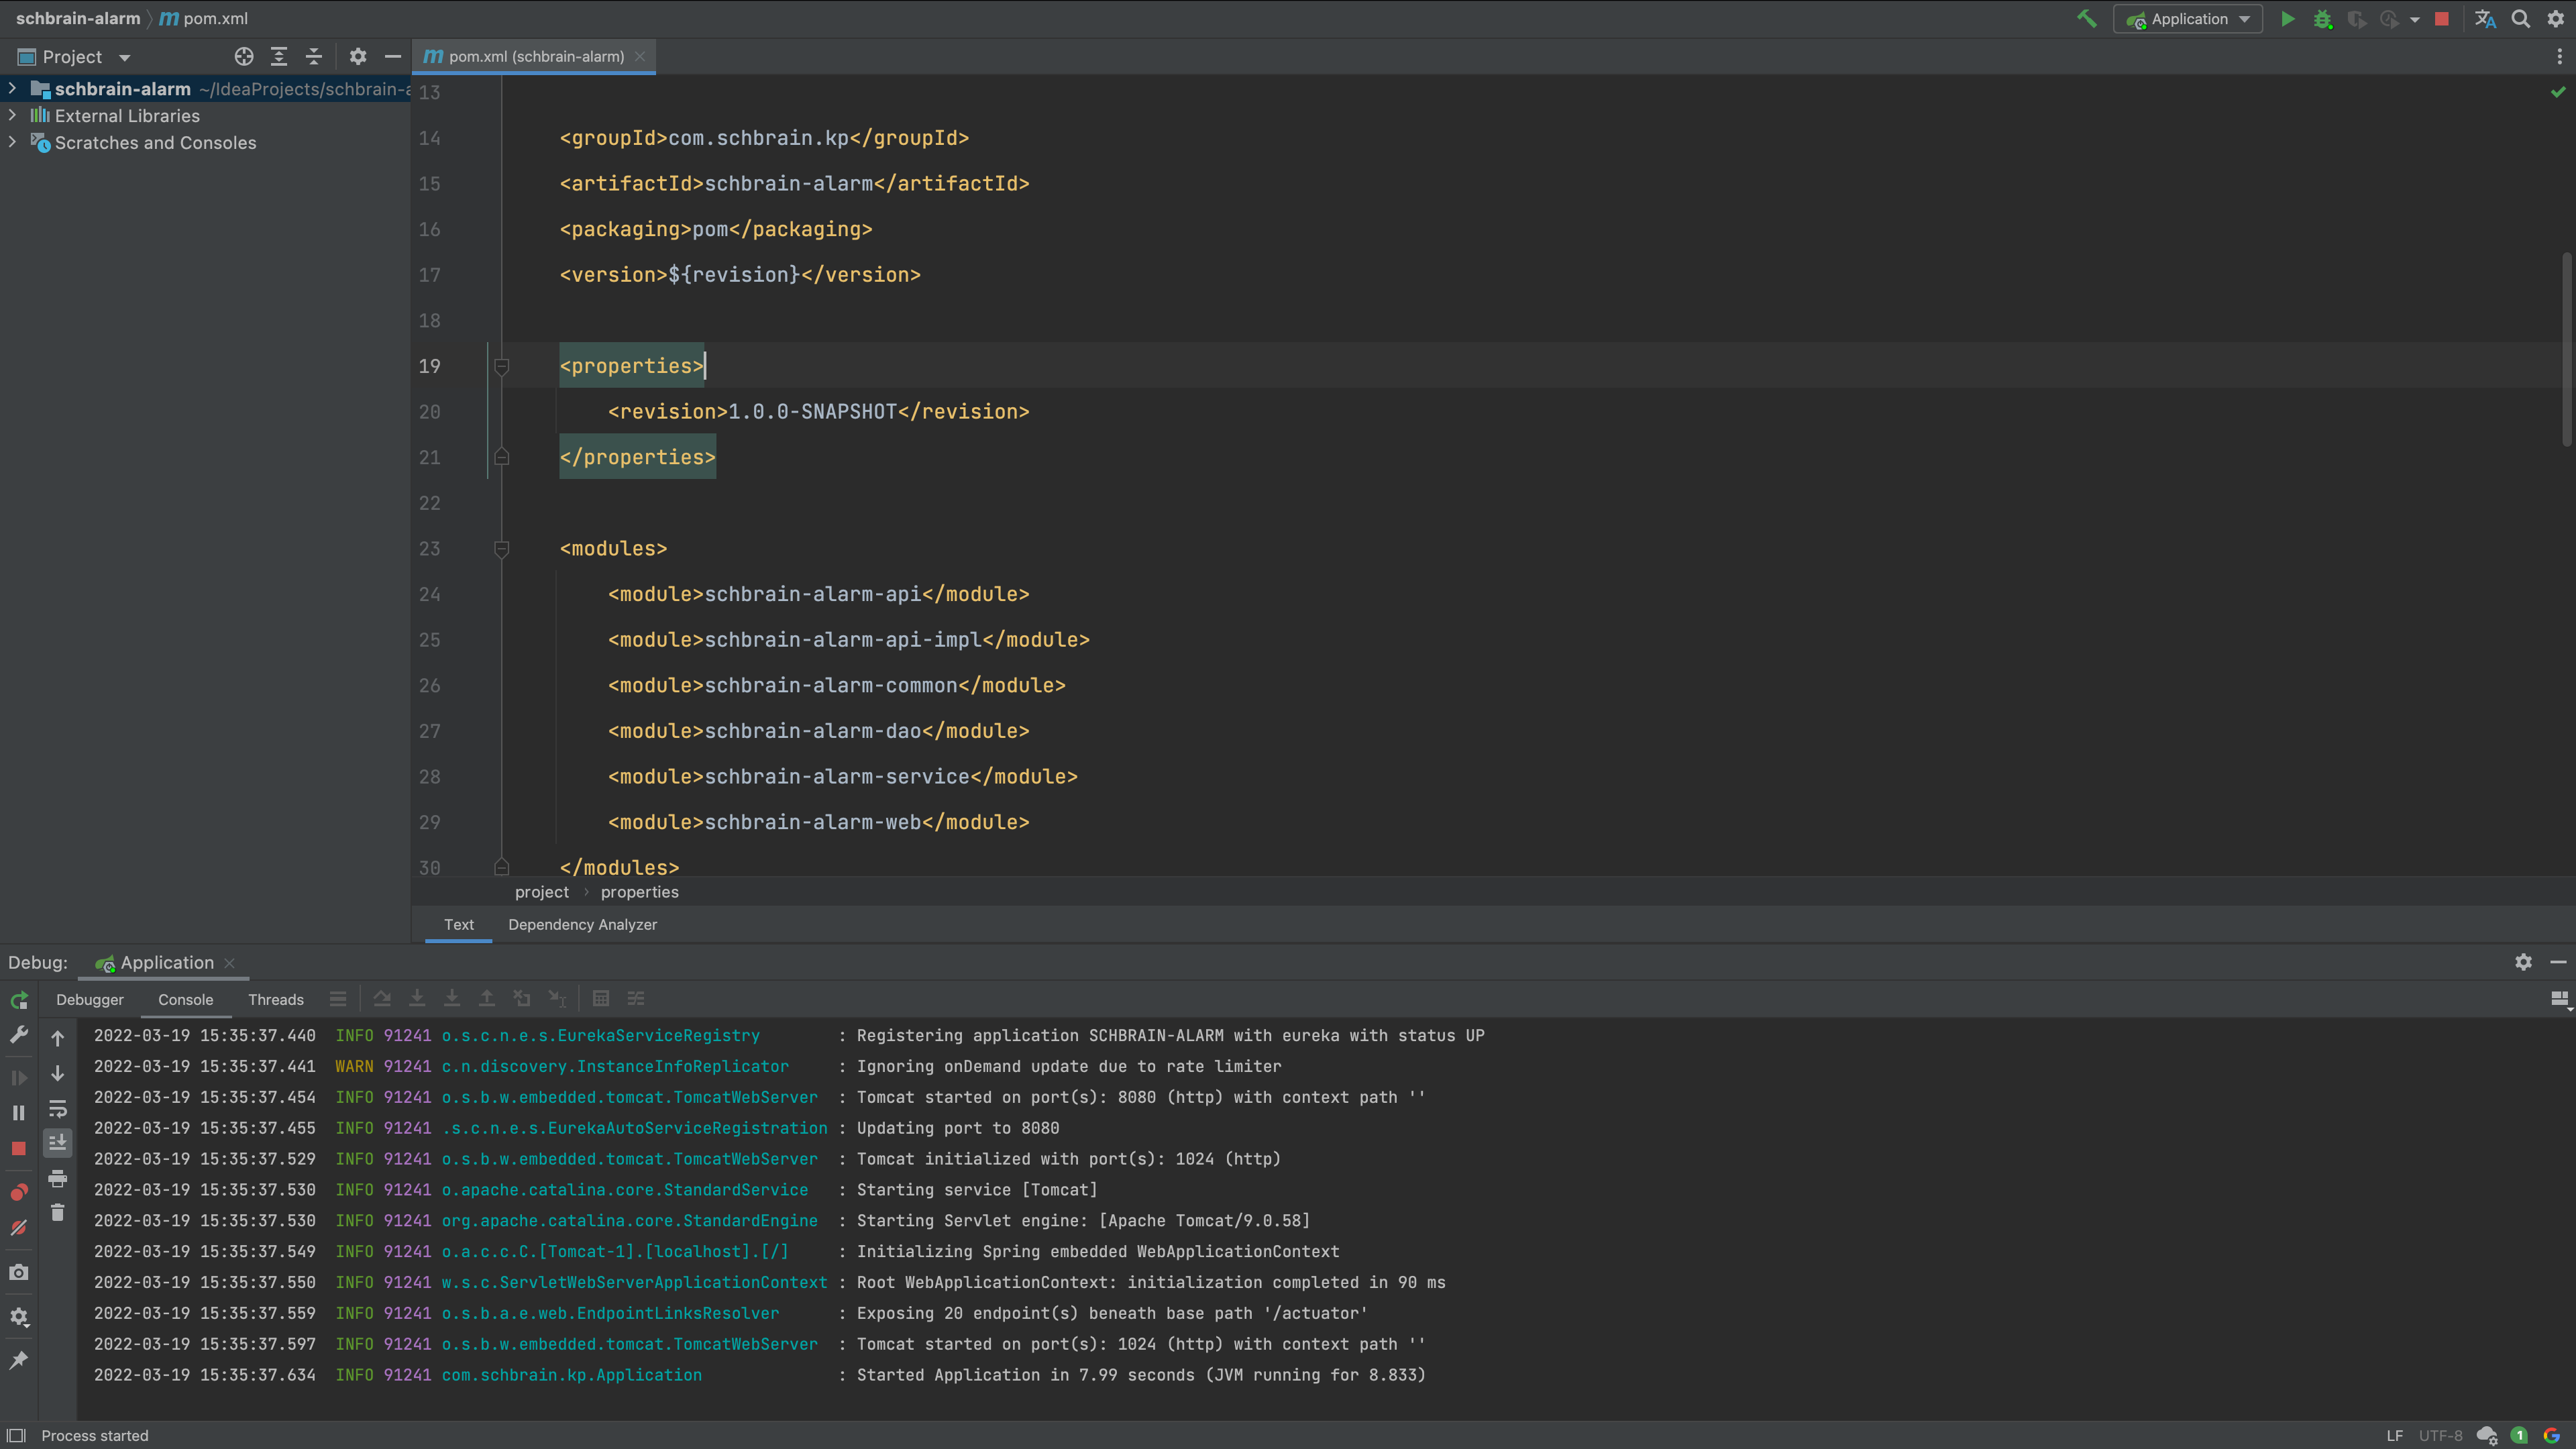The image size is (2576, 1449).
Task: Toggle Mute Breakpoints icon
Action: (19, 1228)
